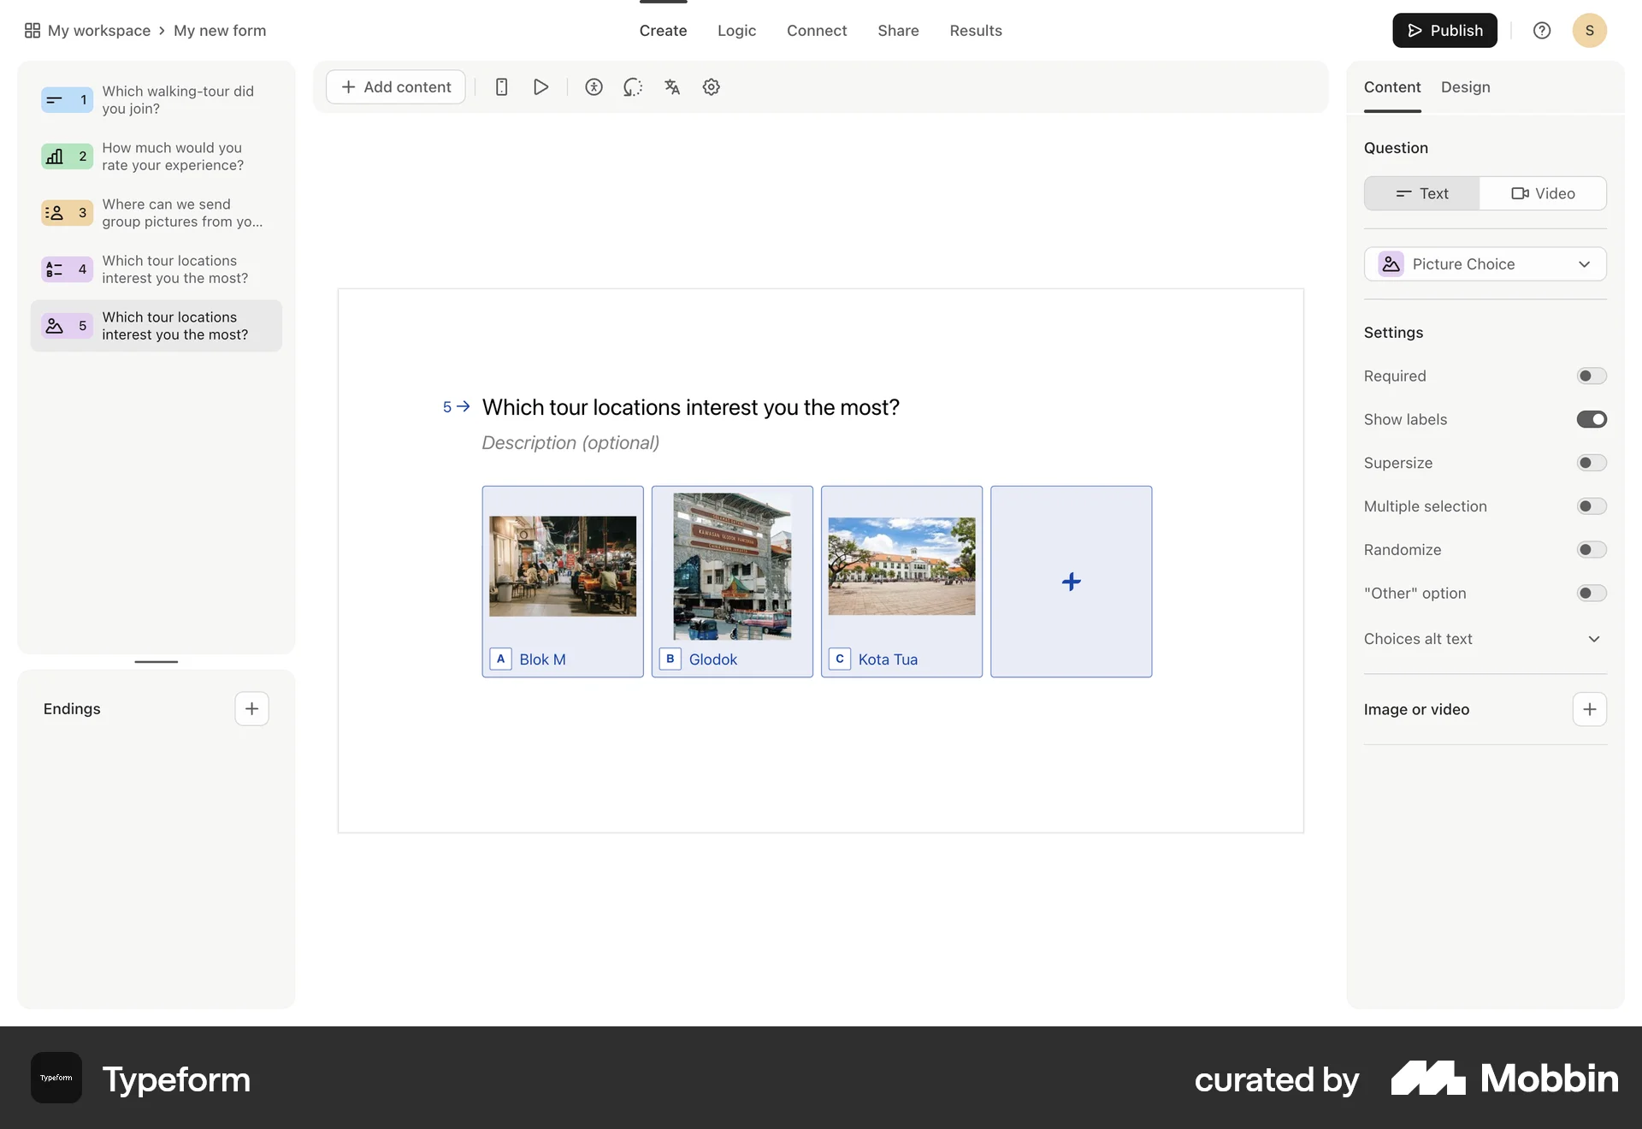This screenshot has height=1129, width=1642.
Task: Click the Publish button
Action: (1444, 30)
